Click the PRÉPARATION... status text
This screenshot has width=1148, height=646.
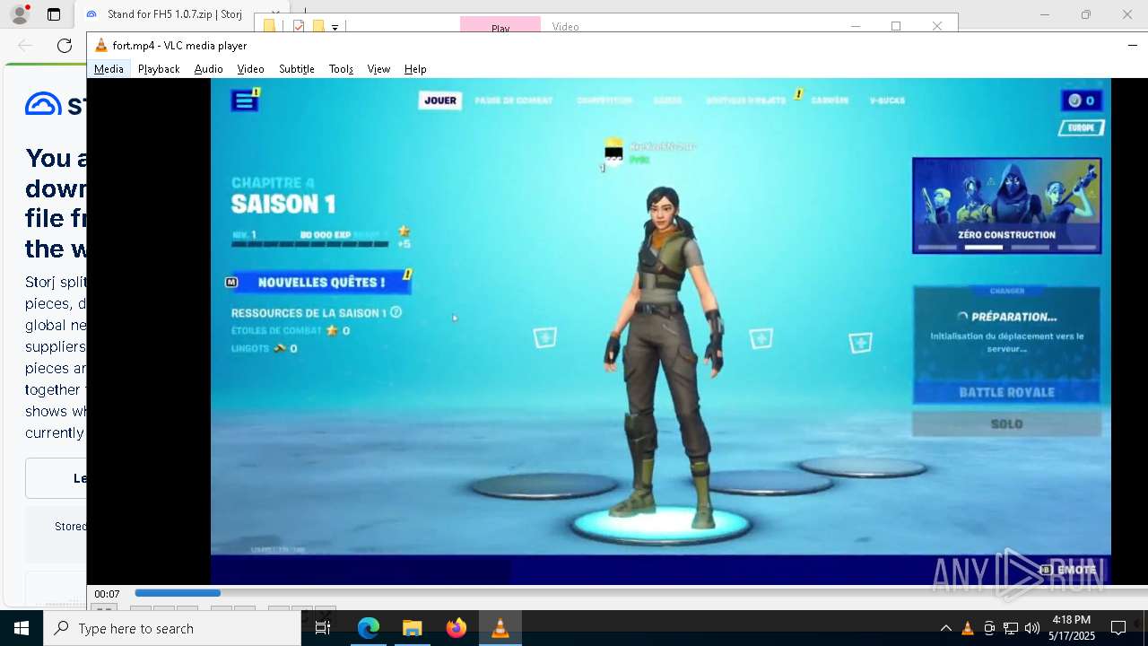[1013, 317]
